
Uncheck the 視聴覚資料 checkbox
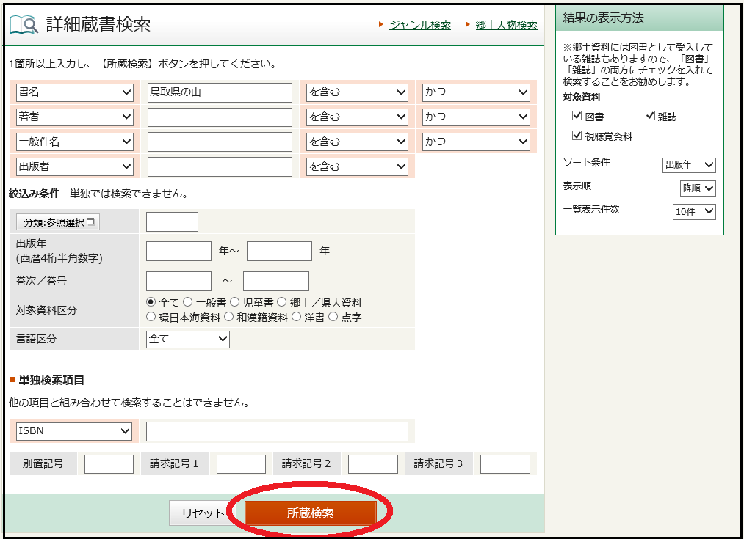pos(577,136)
